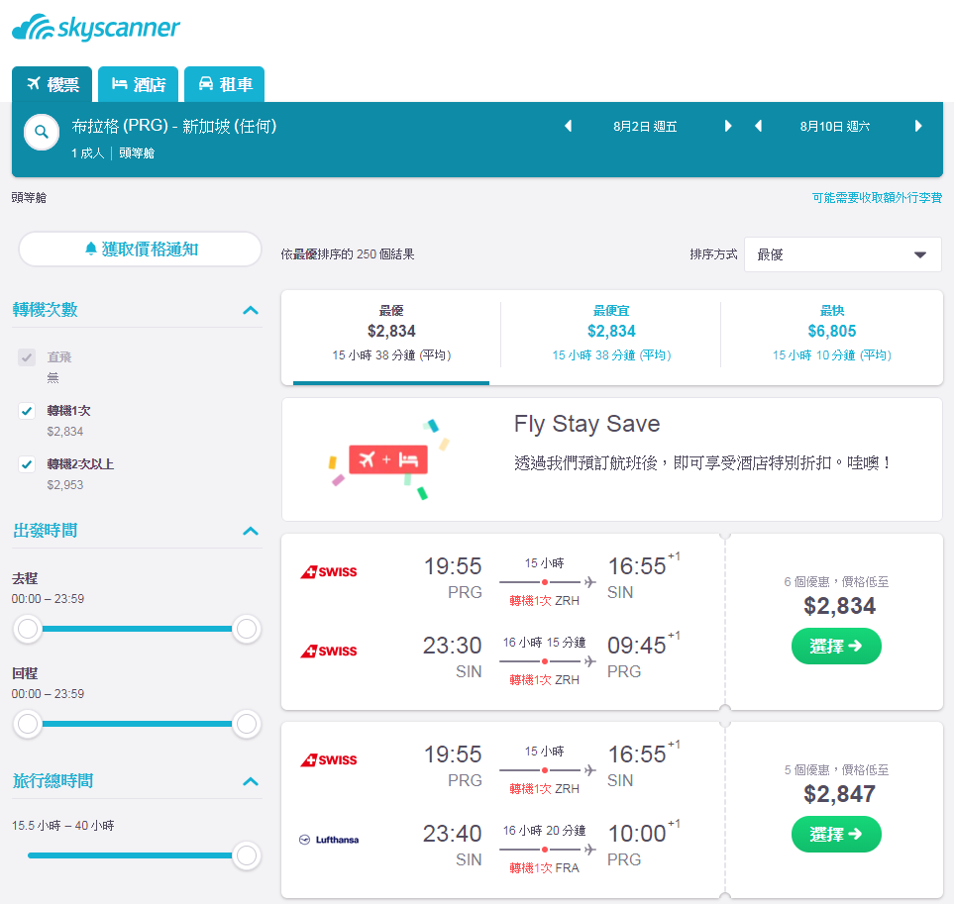
Task: Click the Skyscanner logo
Action: click(x=95, y=28)
